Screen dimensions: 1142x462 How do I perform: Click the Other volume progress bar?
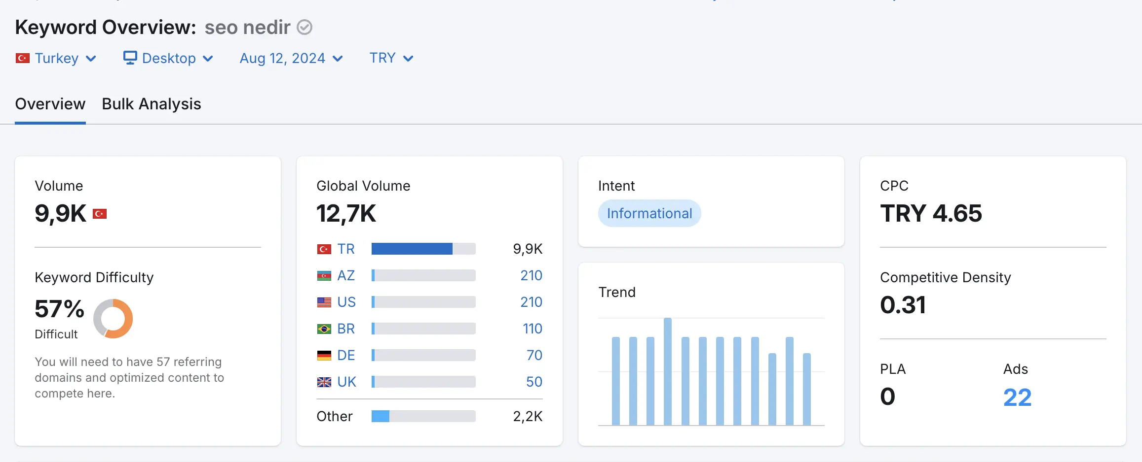click(x=423, y=416)
